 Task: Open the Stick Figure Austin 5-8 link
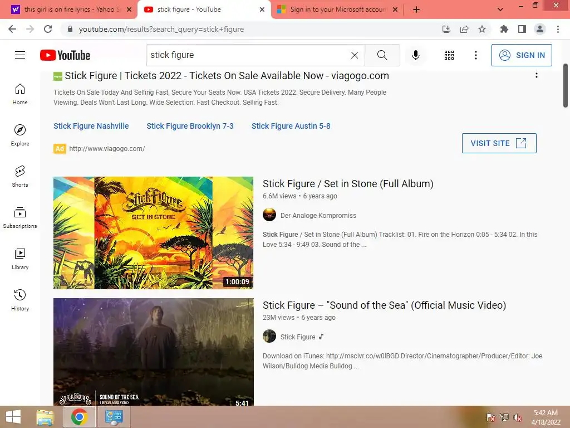pyautogui.click(x=291, y=126)
